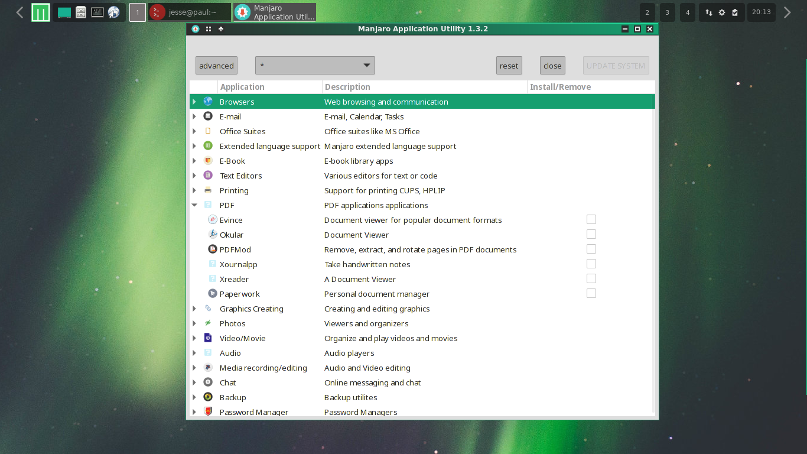Tick the Evince install checkbox
Viewport: 807px width, 454px height.
point(591,220)
